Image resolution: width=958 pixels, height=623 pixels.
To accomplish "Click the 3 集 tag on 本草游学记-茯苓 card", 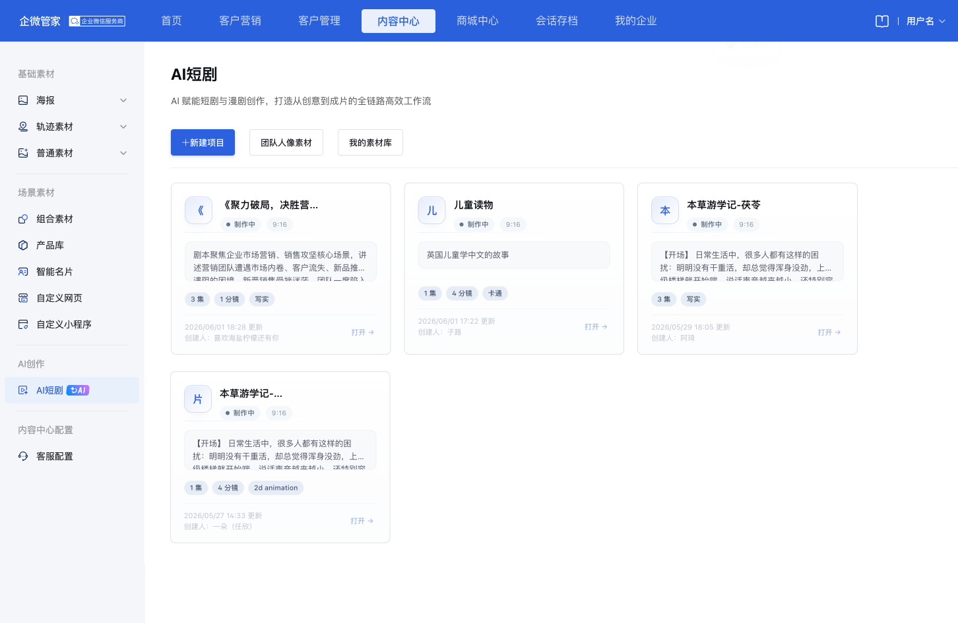I will pos(664,299).
